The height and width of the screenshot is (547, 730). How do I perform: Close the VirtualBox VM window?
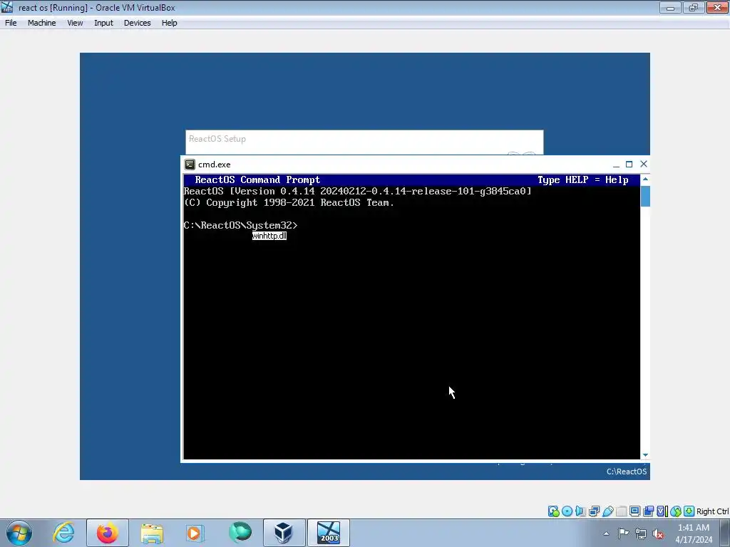[717, 7]
